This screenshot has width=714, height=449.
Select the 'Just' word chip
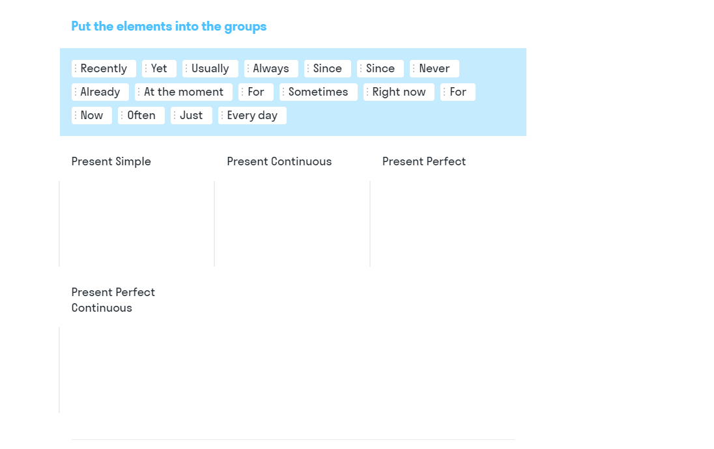tap(192, 116)
